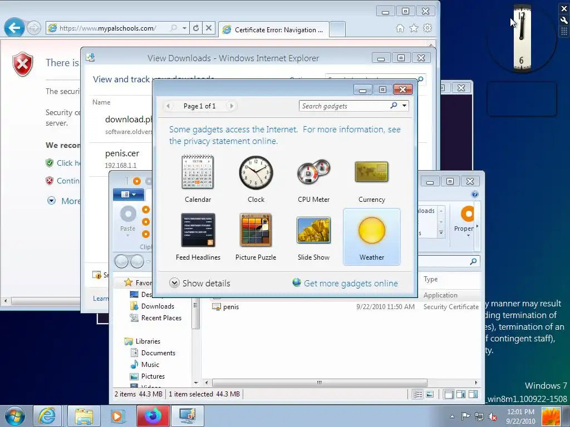Image resolution: width=570 pixels, height=427 pixels.
Task: Select the Feed Headlines gadget
Action: click(198, 236)
